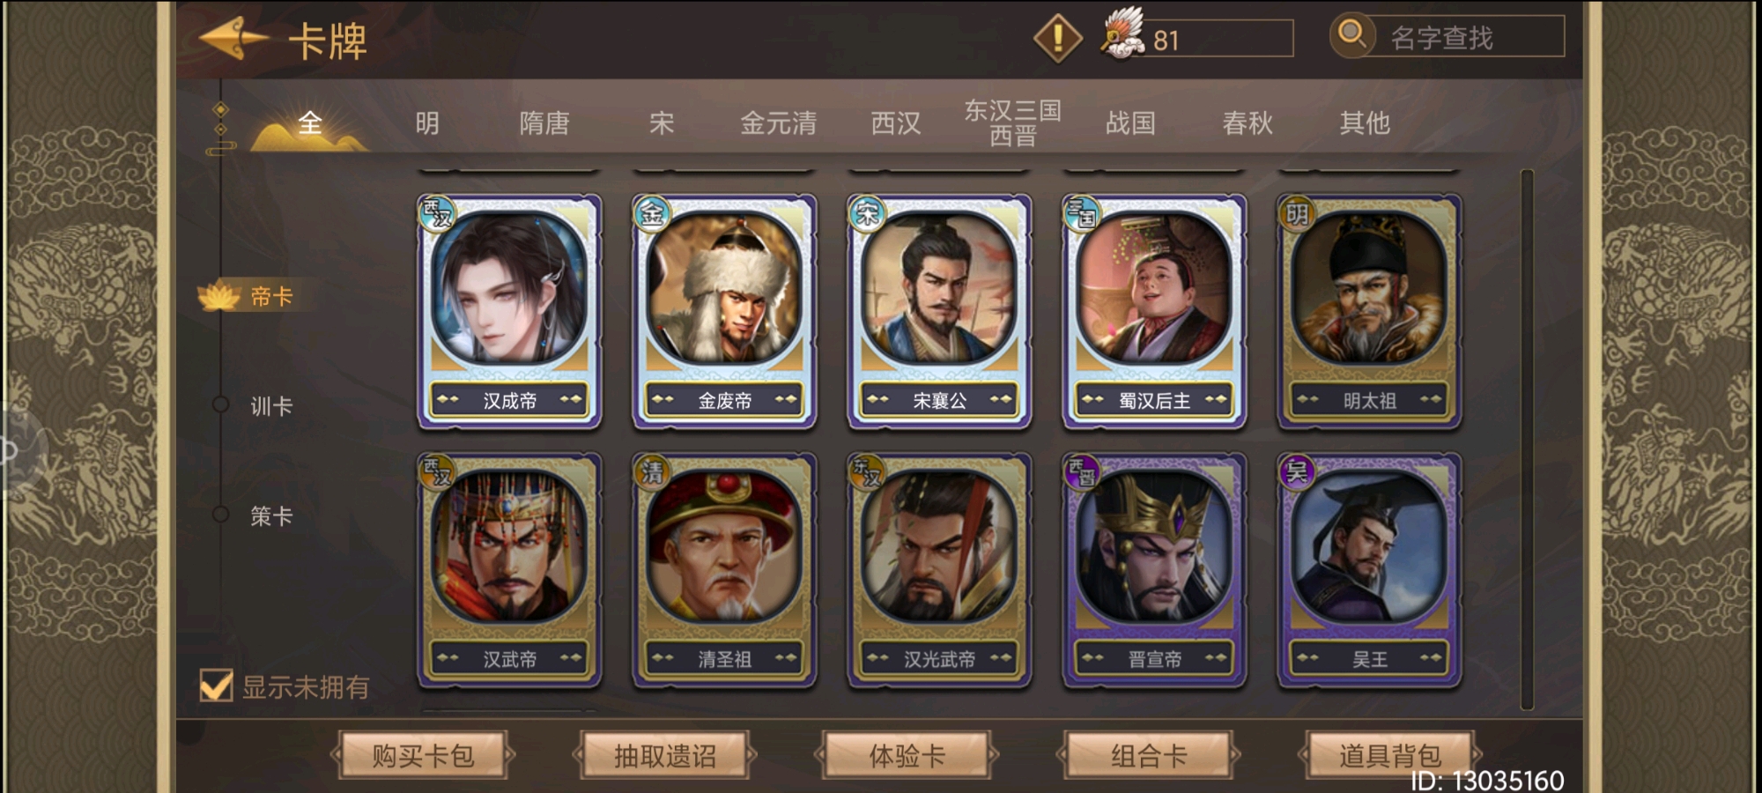The width and height of the screenshot is (1762, 793).
Task: Open the 战国 dynasty tab
Action: point(1130,123)
